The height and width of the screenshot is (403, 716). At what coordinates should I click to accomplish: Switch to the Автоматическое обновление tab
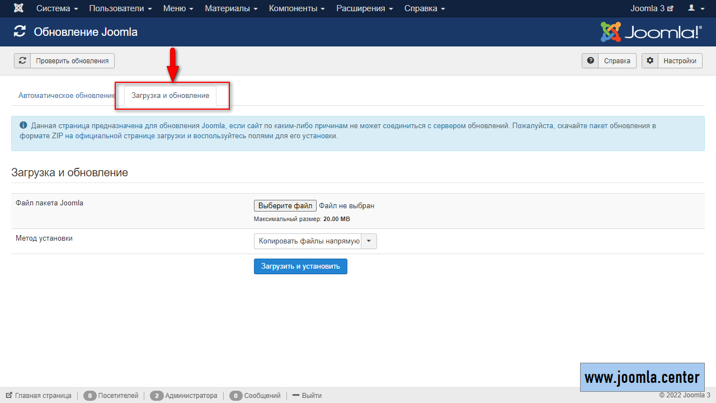[67, 95]
